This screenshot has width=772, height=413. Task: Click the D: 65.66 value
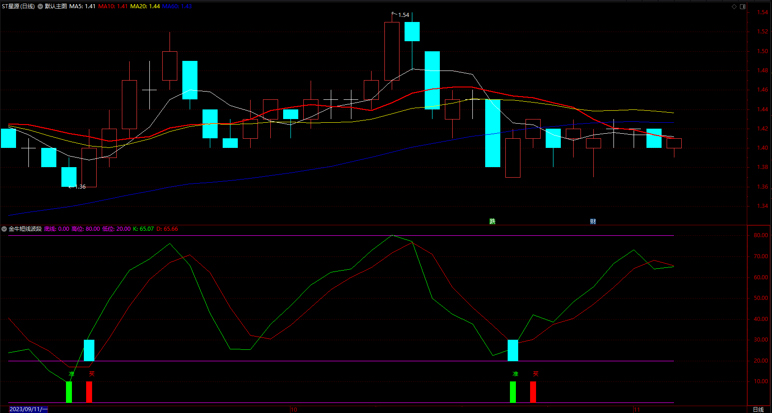click(167, 229)
